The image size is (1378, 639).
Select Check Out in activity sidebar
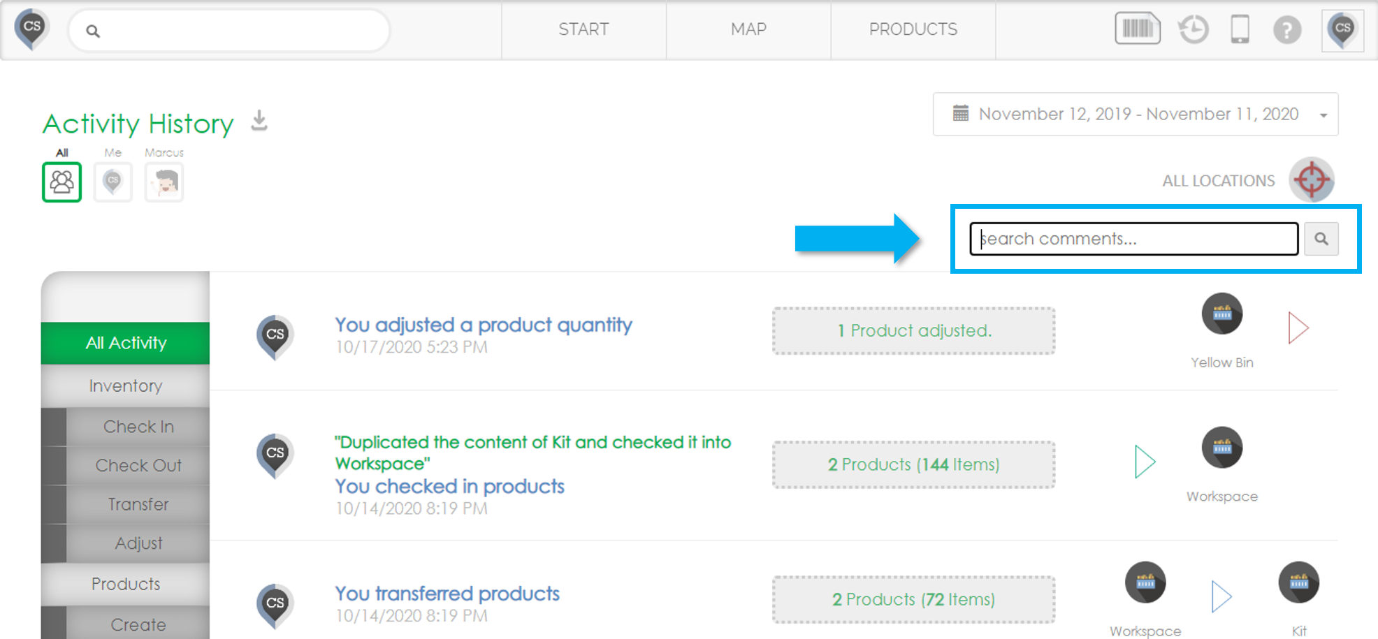point(138,465)
